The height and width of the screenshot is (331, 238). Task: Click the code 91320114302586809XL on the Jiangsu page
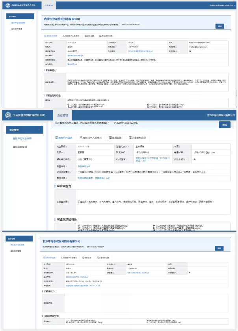(126, 123)
